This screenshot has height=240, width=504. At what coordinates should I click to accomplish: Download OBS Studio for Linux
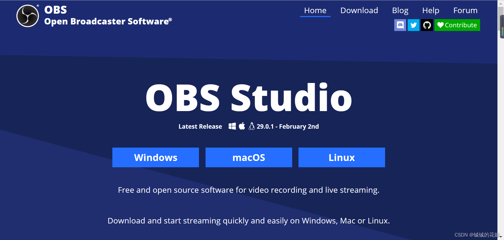click(x=342, y=157)
